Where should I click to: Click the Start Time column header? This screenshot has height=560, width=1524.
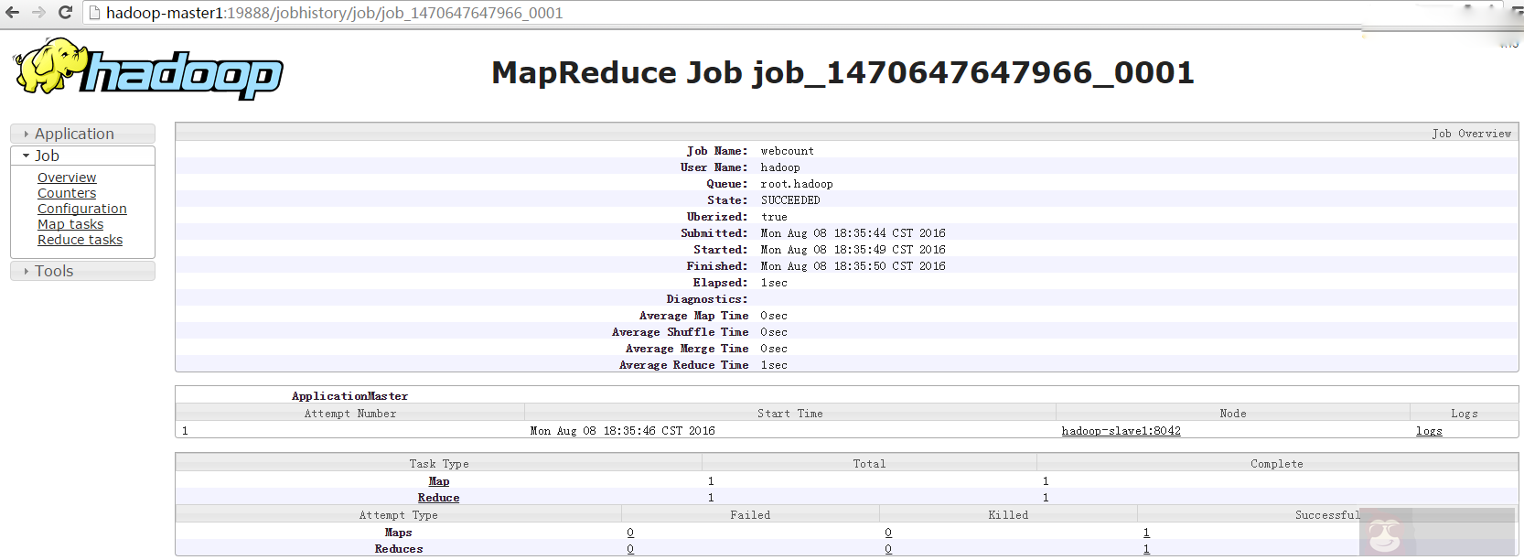tap(790, 414)
